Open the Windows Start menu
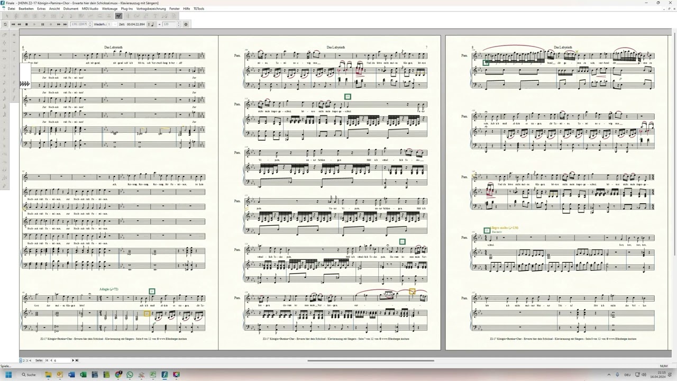677x381 pixels. tap(8, 375)
